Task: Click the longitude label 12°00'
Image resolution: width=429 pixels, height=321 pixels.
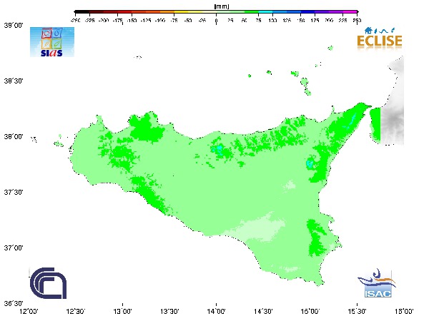Action: (x=29, y=311)
